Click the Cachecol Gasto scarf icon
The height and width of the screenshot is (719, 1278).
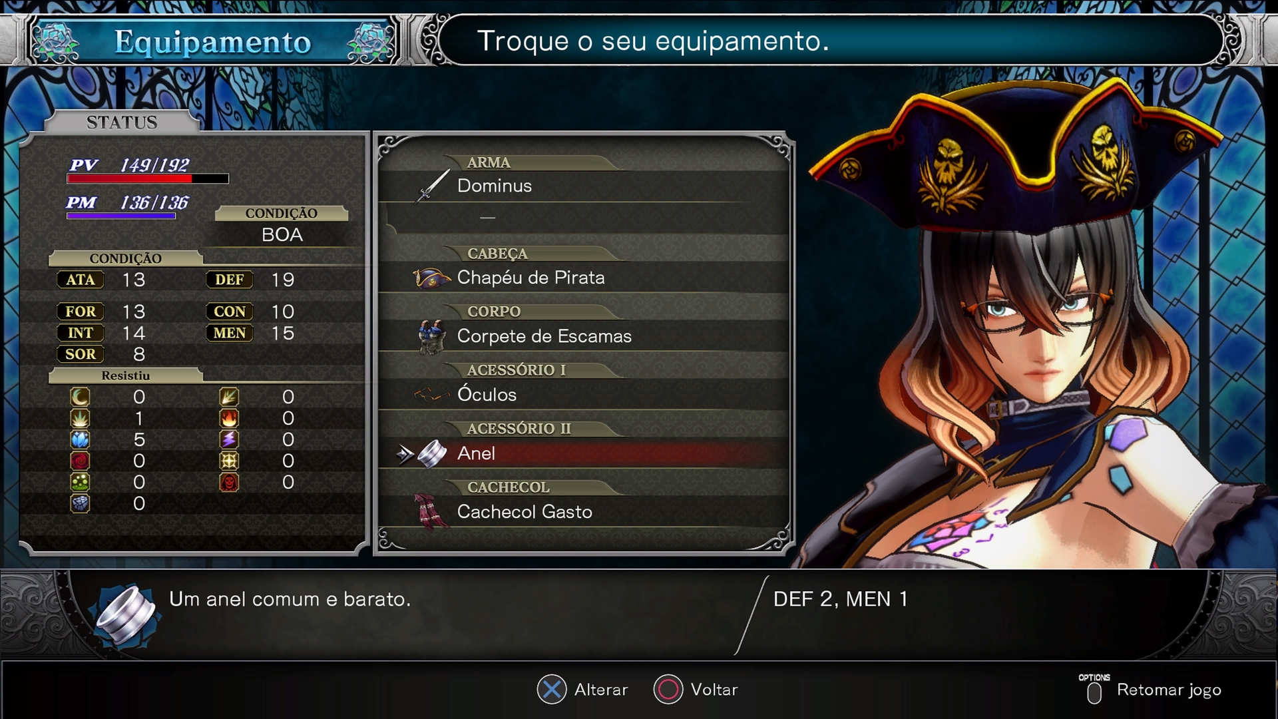tap(430, 511)
